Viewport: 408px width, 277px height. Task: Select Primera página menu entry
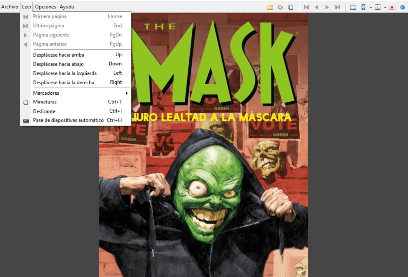[76, 16]
